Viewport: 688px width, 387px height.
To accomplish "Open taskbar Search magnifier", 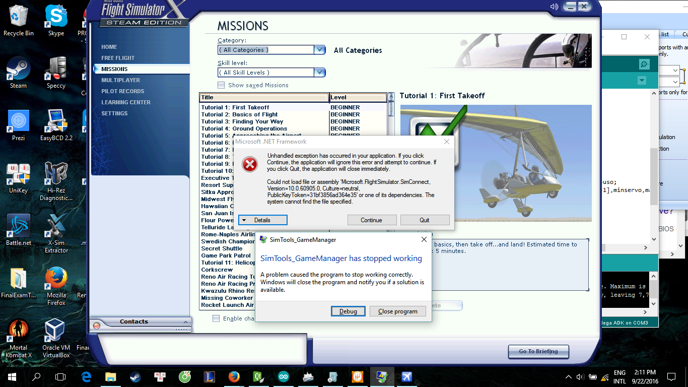I will coord(36,377).
